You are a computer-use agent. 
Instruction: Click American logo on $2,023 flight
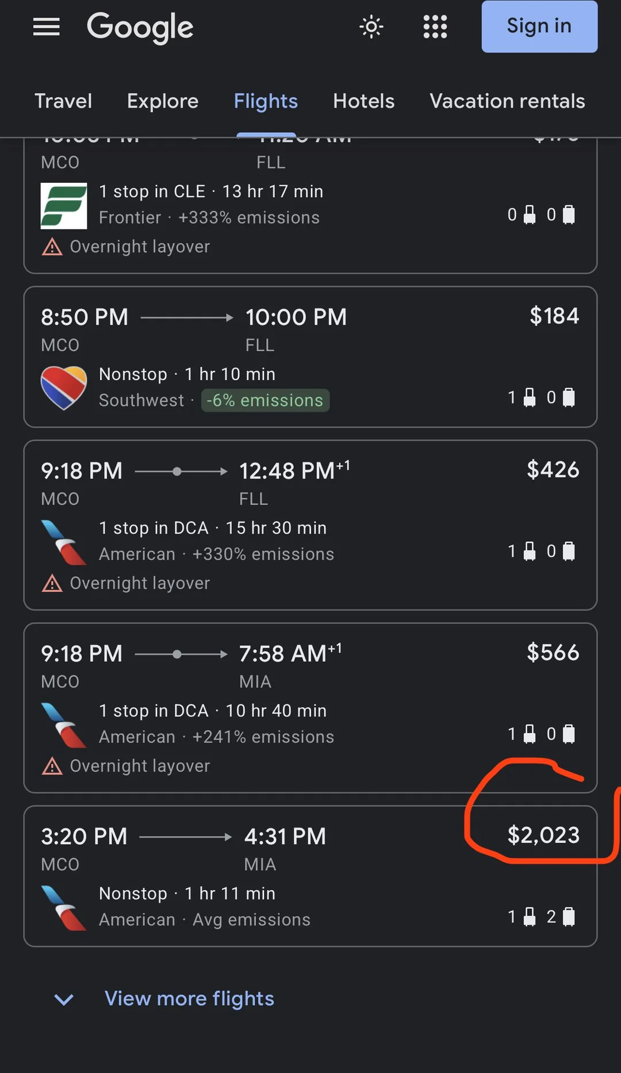(64, 907)
